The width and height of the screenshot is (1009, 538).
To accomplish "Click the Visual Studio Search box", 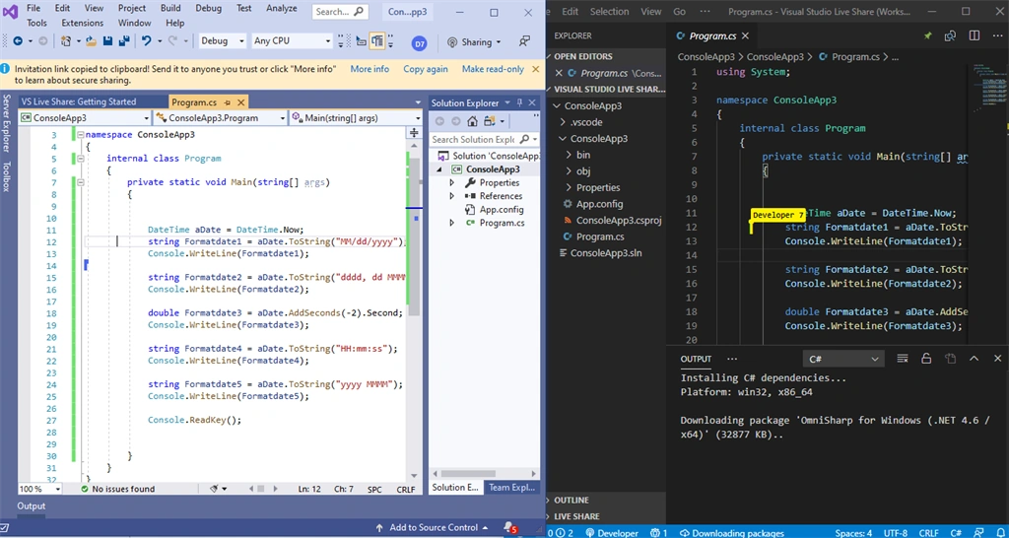I will pos(340,12).
